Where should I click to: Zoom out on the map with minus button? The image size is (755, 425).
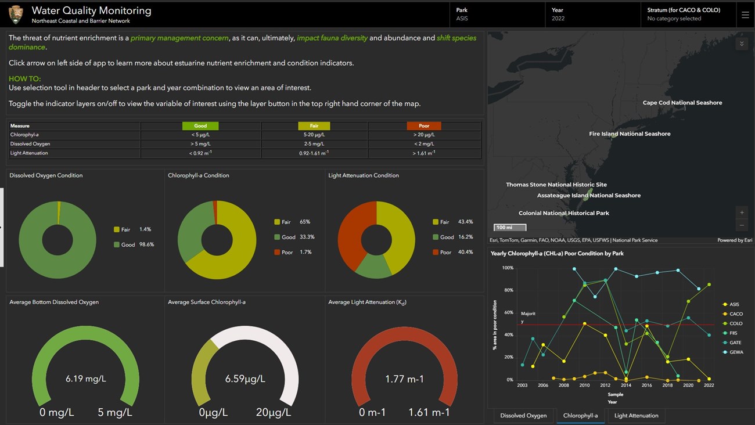point(742,225)
